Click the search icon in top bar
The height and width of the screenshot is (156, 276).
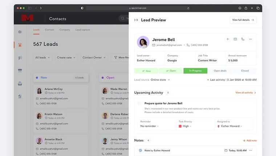tap(122, 18)
